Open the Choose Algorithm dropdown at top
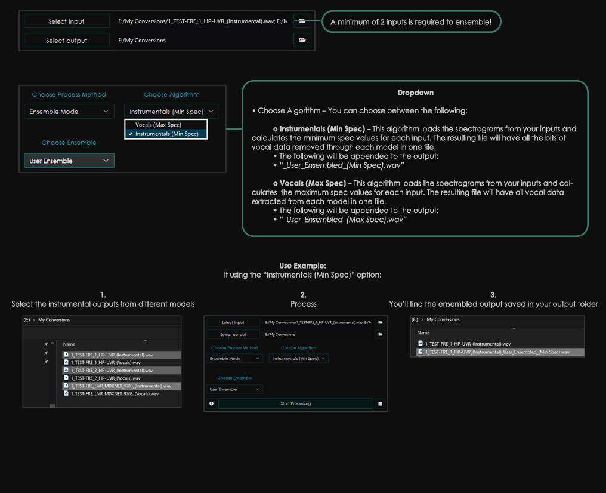 (171, 112)
